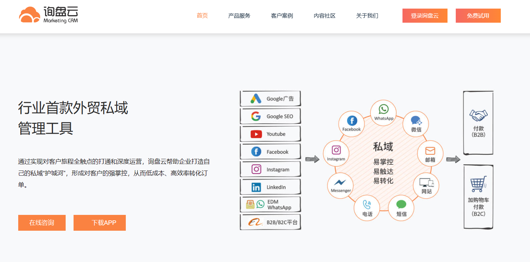Click the handshake 付款 B2B icon

(478, 116)
